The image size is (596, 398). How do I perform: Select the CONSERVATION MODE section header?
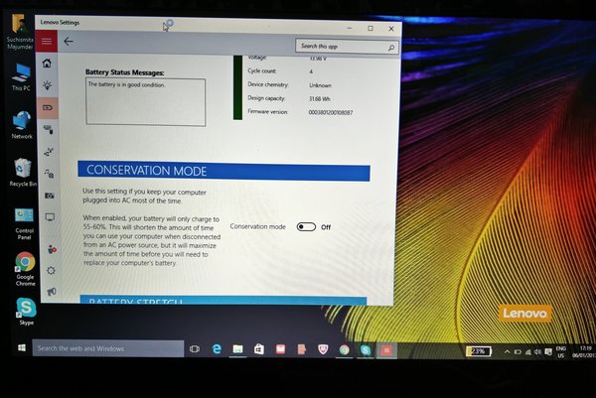(x=223, y=171)
